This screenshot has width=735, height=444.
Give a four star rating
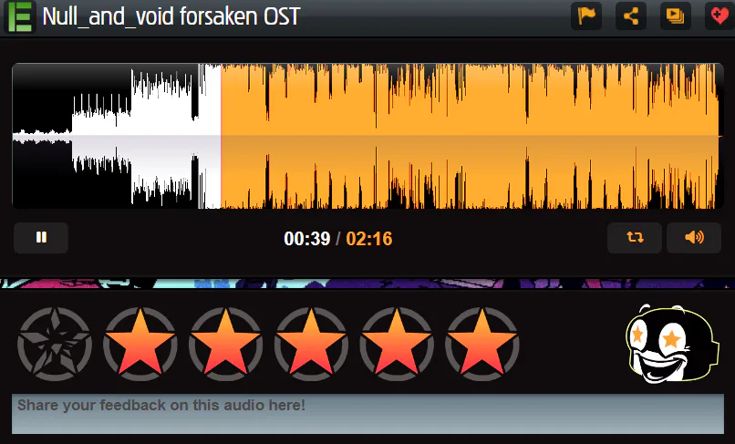397,344
